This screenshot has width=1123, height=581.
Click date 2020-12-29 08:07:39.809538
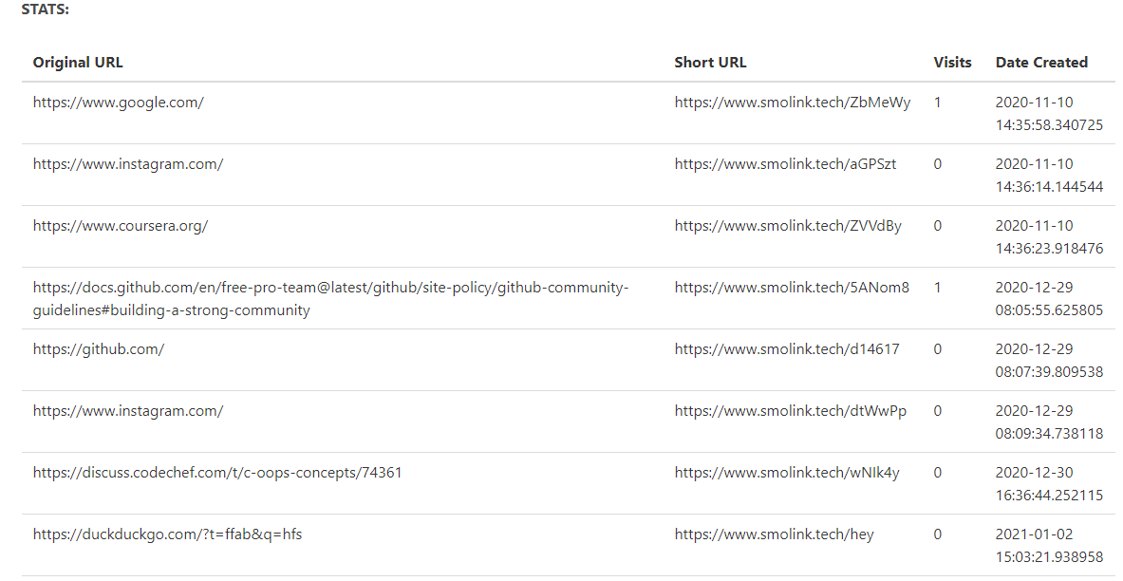click(x=1049, y=360)
